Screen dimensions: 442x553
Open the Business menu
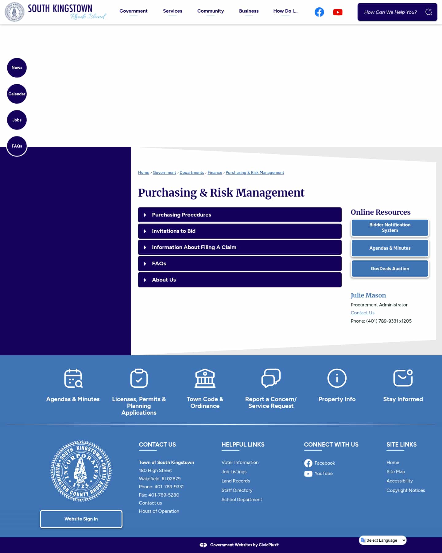[x=249, y=11]
